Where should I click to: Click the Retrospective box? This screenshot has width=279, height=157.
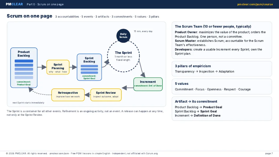click(68, 95)
